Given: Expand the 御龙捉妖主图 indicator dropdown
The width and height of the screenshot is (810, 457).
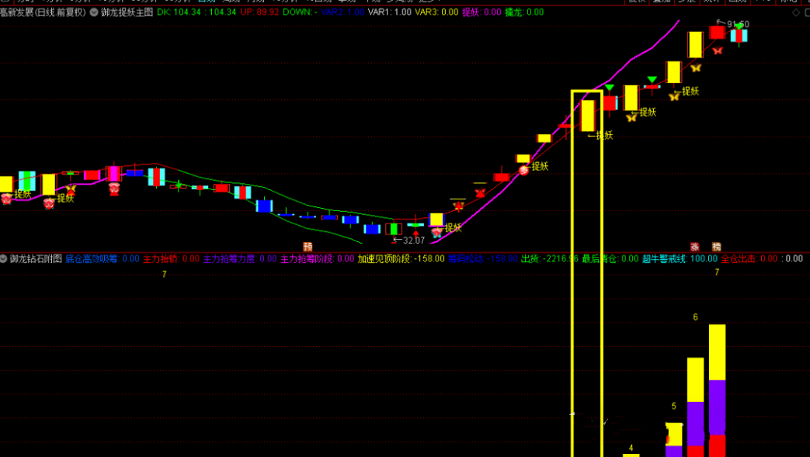Looking at the screenshot, I should pos(94,12).
